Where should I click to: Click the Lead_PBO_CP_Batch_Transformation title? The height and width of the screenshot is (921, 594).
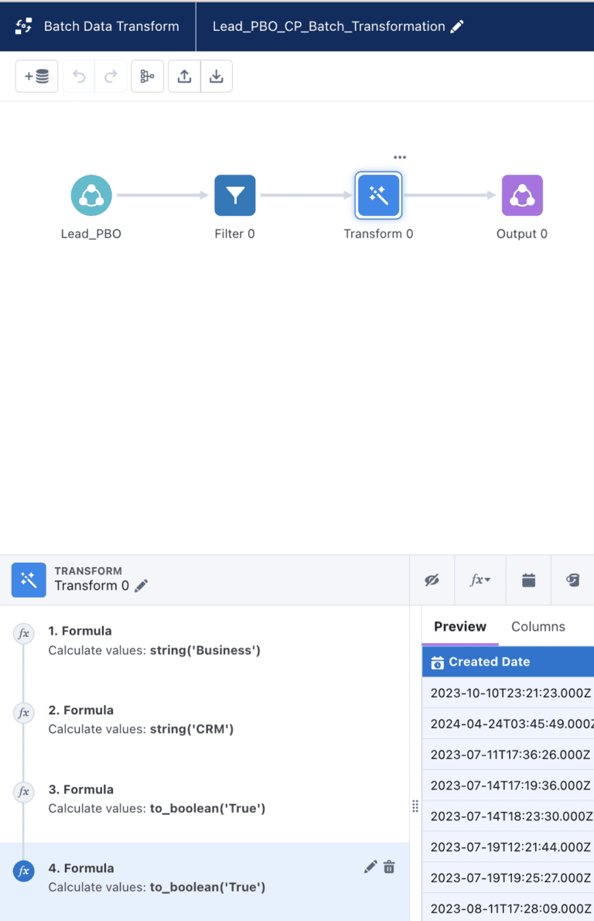tap(329, 26)
